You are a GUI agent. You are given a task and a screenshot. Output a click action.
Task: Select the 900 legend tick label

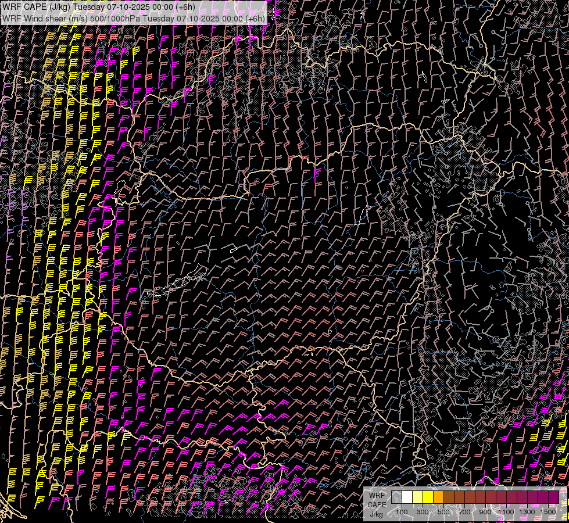pyautogui.click(x=485, y=512)
